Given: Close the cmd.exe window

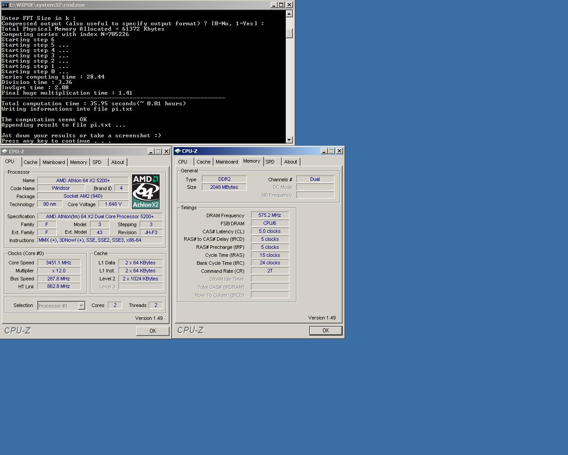Looking at the screenshot, I should coord(289,5).
